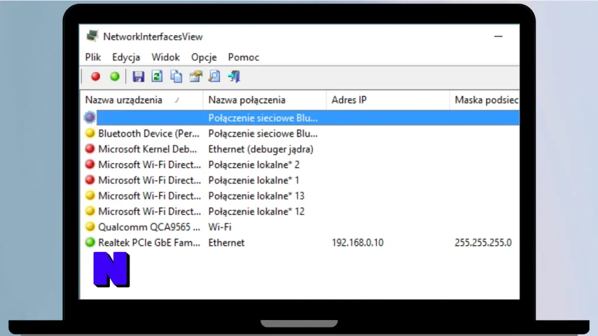
Task: Click green status icon of Realtek PCIe row
Action: click(89, 242)
